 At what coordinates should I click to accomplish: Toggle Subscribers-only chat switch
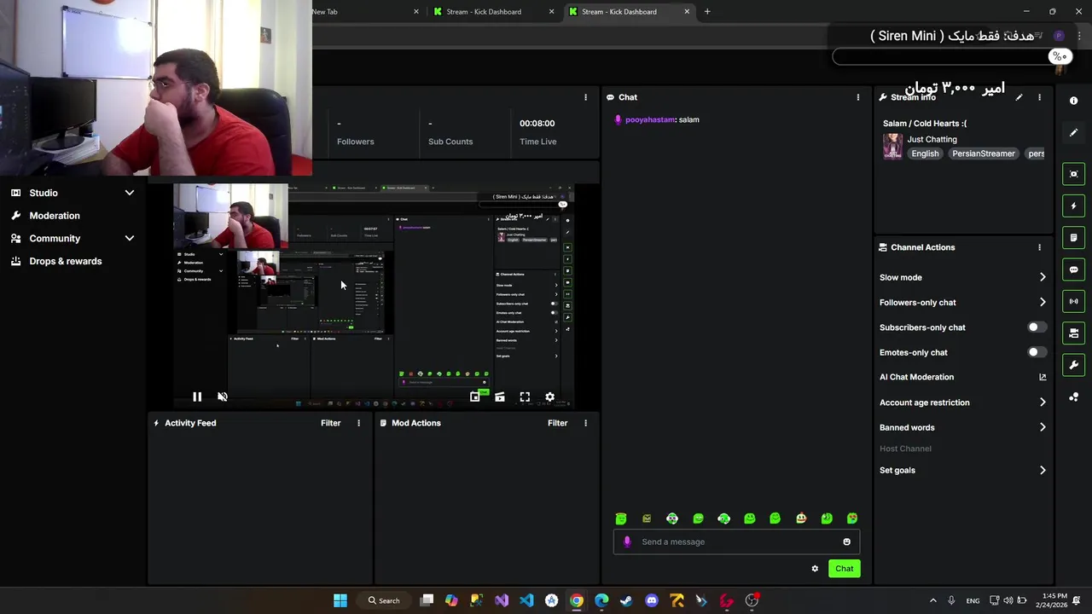1036,327
